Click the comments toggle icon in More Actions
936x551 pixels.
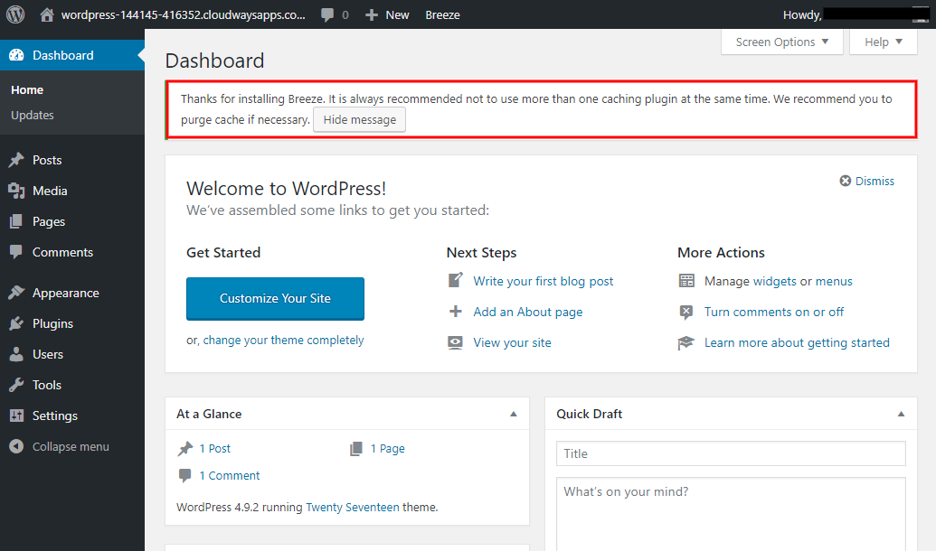pos(686,312)
